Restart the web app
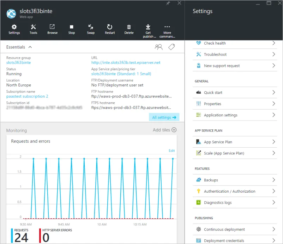Viewport: 283px width, 244px height. [x=110, y=29]
